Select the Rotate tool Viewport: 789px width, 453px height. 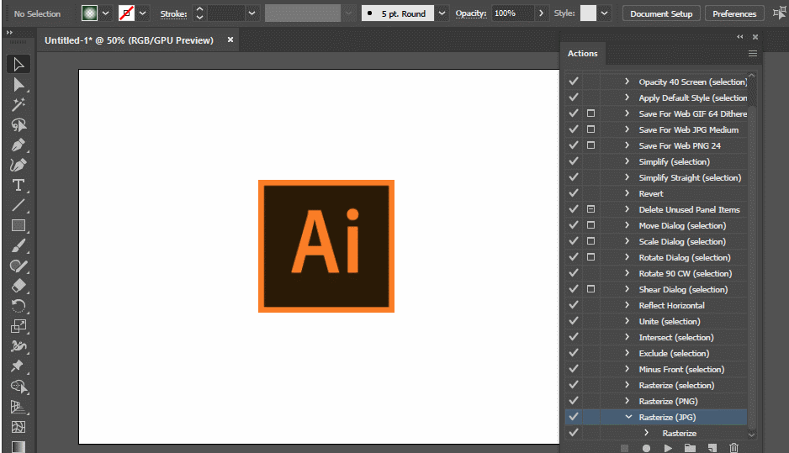click(19, 306)
